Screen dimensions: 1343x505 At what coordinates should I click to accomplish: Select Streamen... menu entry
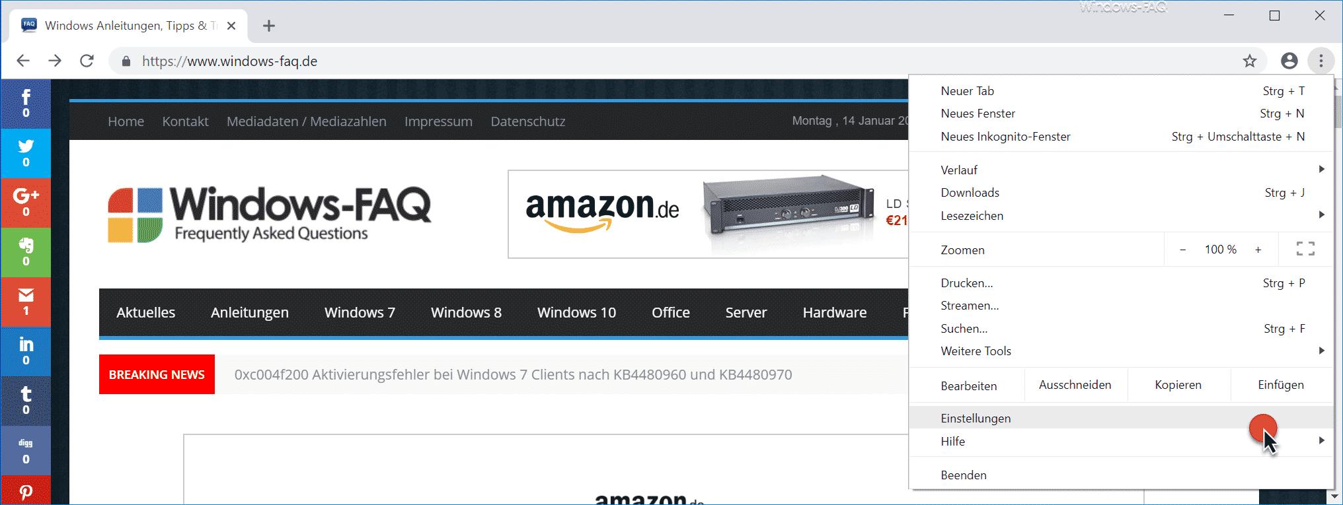coord(1121,305)
